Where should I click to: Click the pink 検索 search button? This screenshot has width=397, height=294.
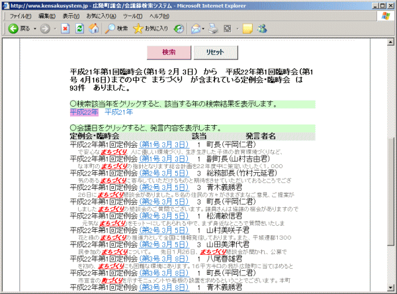[x=169, y=52]
